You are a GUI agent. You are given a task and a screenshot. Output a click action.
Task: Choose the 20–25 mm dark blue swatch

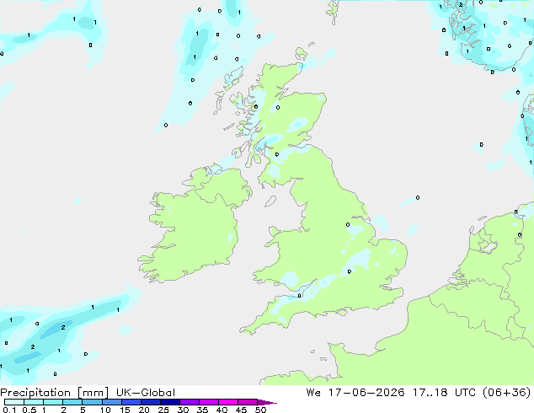tap(150, 402)
